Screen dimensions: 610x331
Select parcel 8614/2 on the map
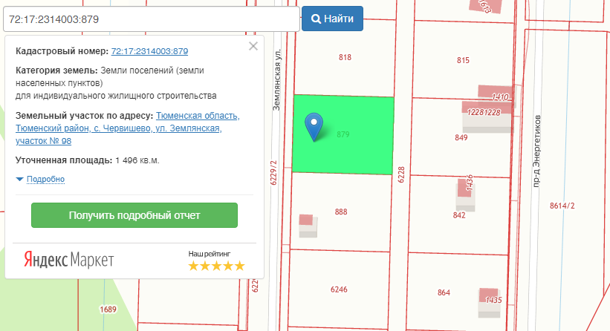point(562,206)
